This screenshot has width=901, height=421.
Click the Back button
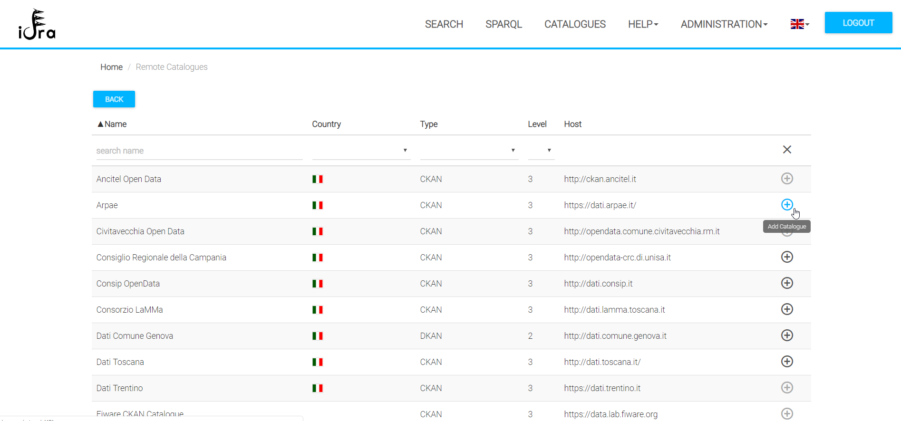pos(114,99)
